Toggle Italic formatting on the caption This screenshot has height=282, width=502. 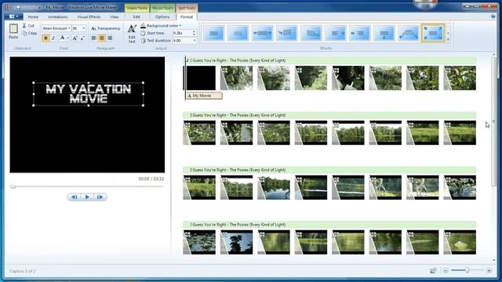[53, 38]
